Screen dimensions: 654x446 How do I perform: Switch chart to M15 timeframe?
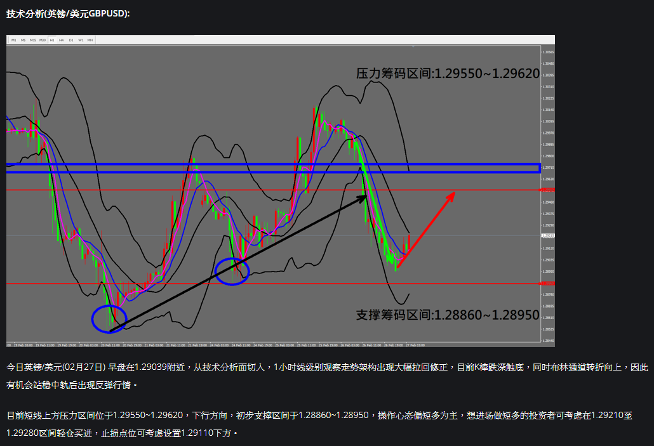pos(33,40)
